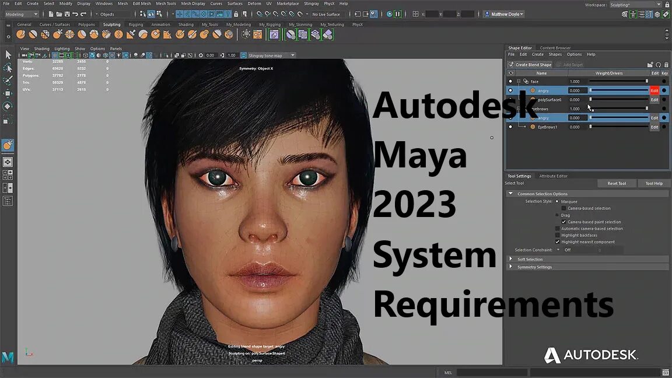
Task: Click the Paint selection tool in toolbox
Action: [x=8, y=80]
